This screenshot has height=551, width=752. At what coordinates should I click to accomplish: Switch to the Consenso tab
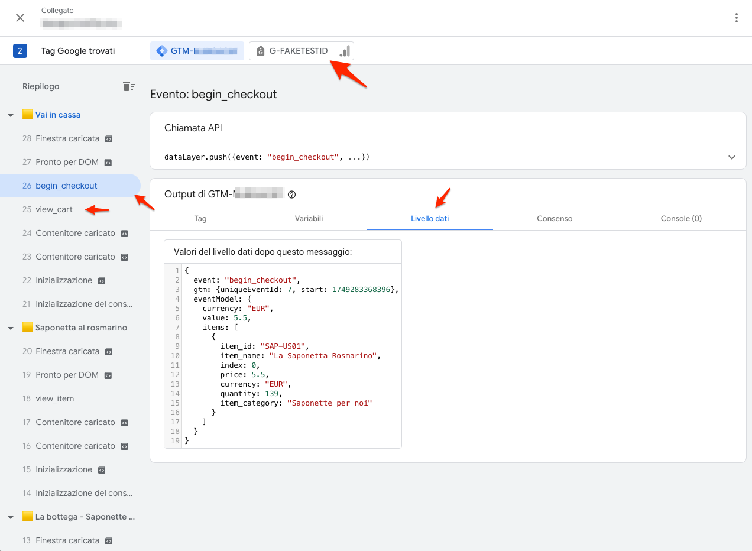point(555,218)
